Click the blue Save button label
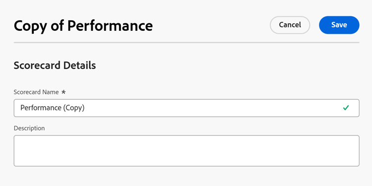The height and width of the screenshot is (186, 372). [339, 25]
